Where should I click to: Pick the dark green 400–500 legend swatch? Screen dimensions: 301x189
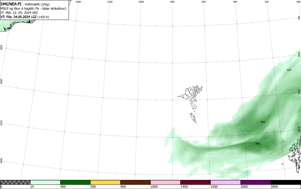coord(75,182)
